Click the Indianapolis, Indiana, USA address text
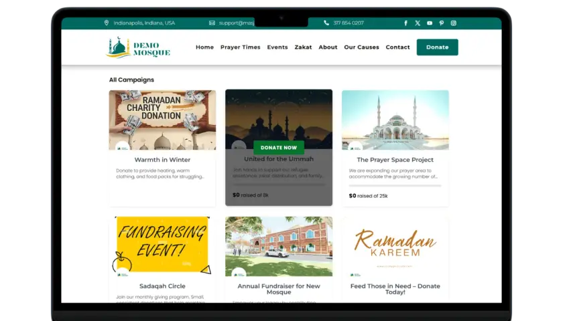 coord(144,23)
